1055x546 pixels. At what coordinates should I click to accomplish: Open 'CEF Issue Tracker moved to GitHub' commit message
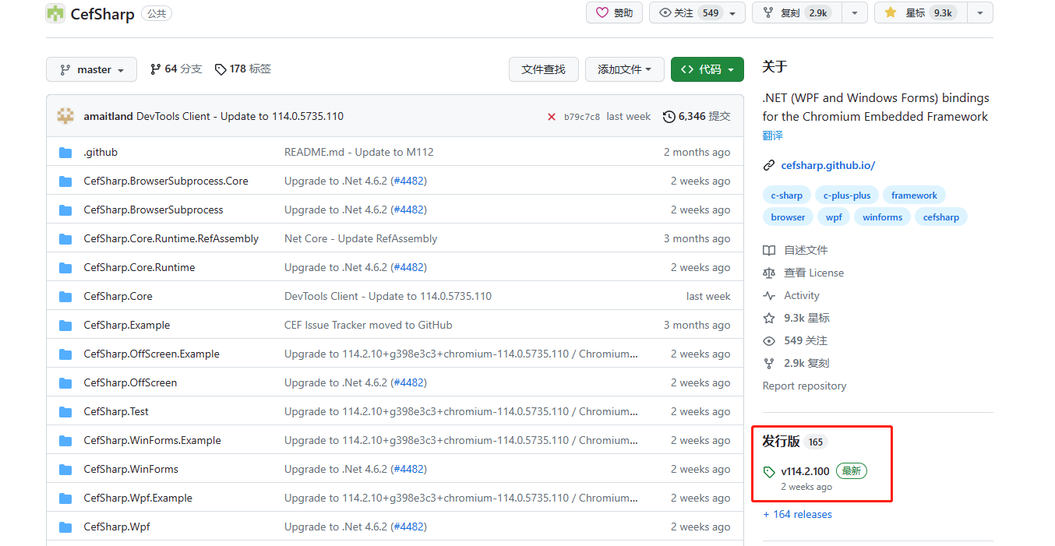coord(368,326)
